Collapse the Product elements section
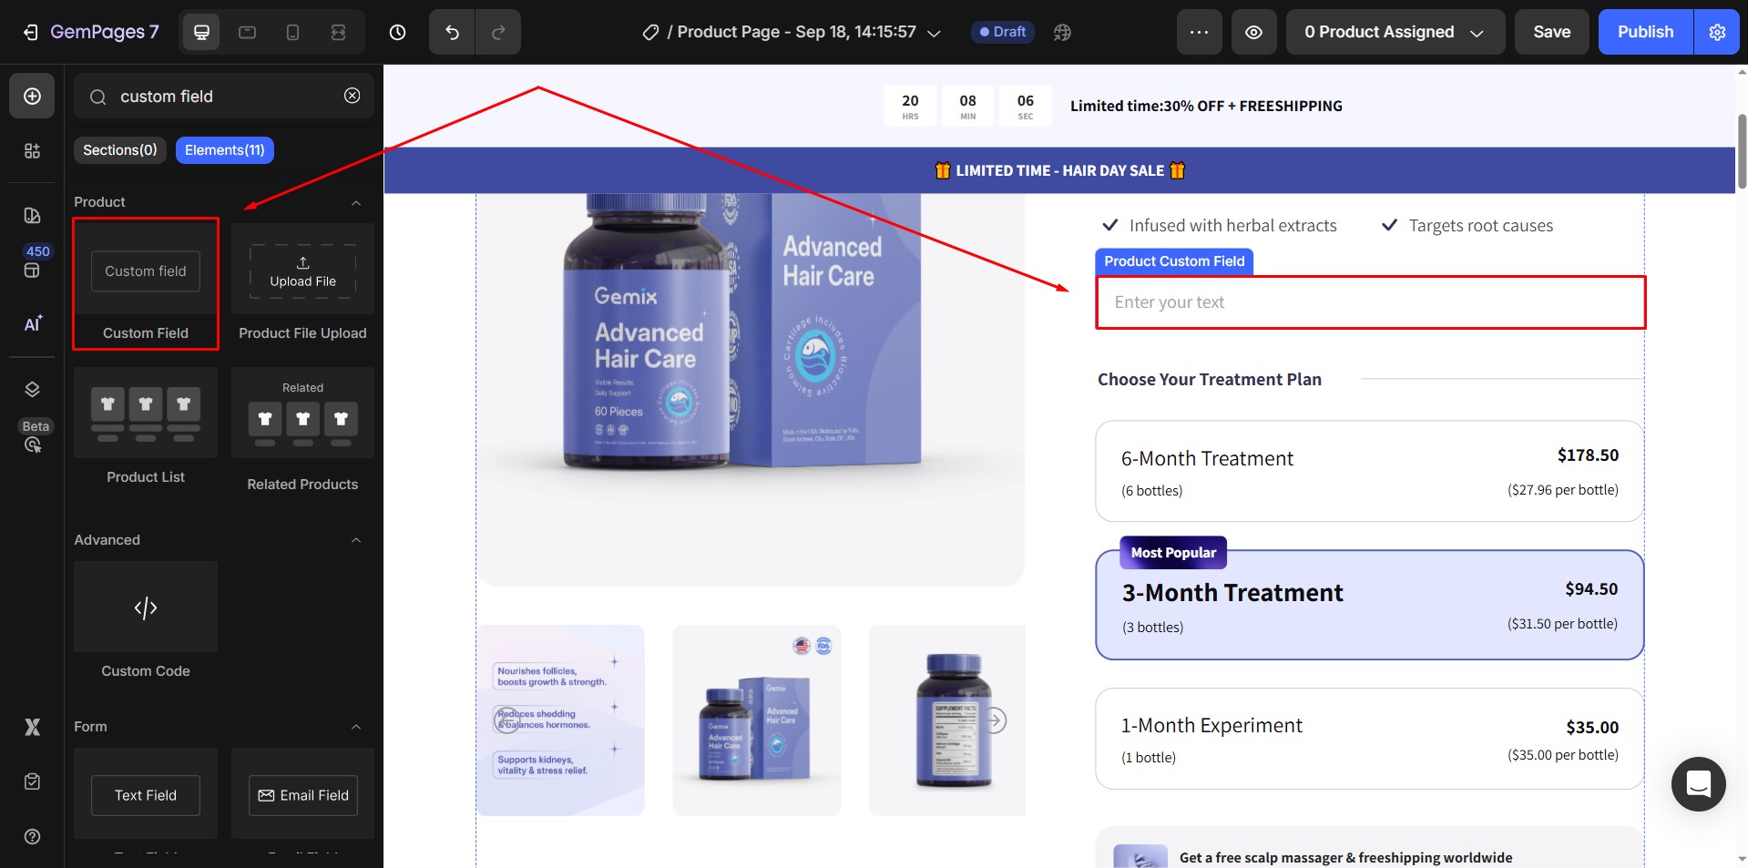Image resolution: width=1748 pixels, height=868 pixels. (x=357, y=202)
